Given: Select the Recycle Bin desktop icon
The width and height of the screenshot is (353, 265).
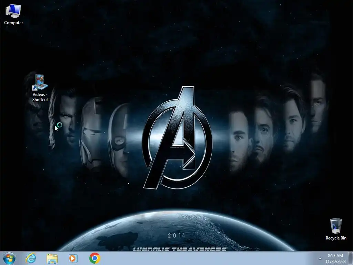Looking at the screenshot, I should tap(336, 229).
